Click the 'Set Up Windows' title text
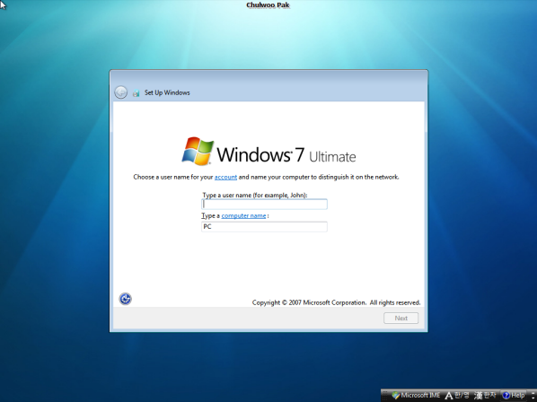Image resolution: width=537 pixels, height=402 pixels. click(167, 92)
